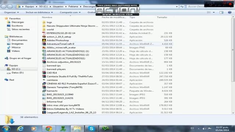The image size is (235, 132).
Task: Click the volume speaker tray icon
Action: coord(204,129)
